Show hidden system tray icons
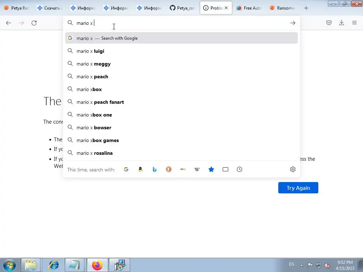363x272 pixels. pyautogui.click(x=301, y=265)
